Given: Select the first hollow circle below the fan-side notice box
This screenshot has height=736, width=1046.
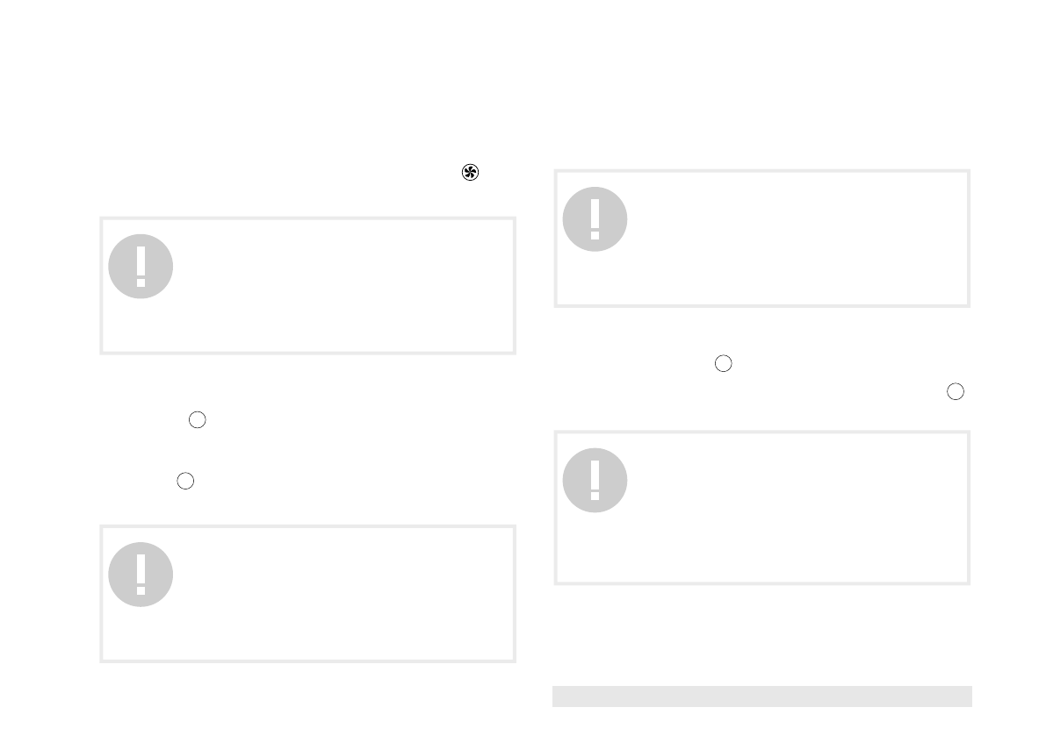Looking at the screenshot, I should click(x=198, y=420).
